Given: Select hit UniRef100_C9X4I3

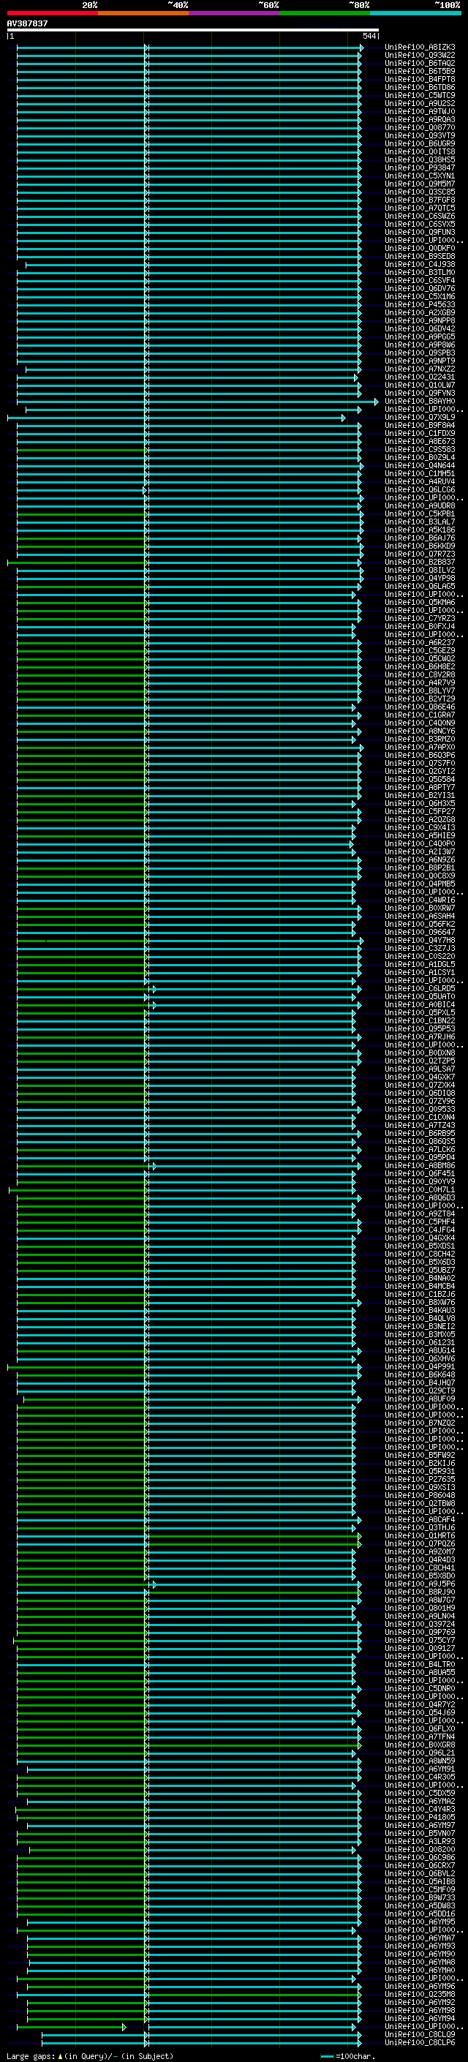Looking at the screenshot, I should 419,828.
